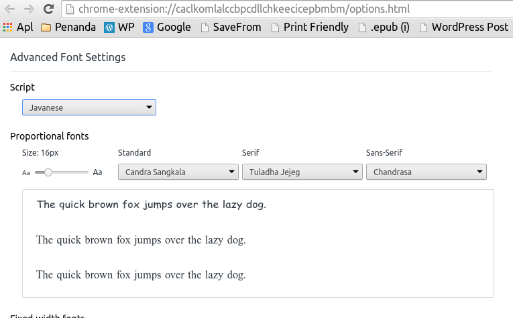Open the Apl apps grid shortcut

tap(18, 27)
